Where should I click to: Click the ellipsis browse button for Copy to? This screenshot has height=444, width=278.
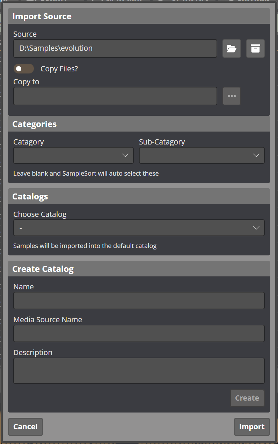coord(232,96)
